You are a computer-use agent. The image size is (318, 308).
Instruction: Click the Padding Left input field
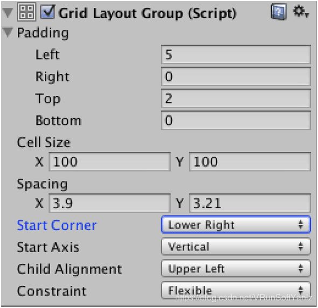[x=236, y=54]
